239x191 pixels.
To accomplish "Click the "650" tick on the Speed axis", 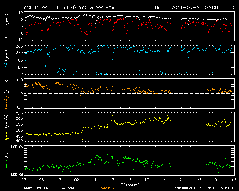I will coord(19,113).
